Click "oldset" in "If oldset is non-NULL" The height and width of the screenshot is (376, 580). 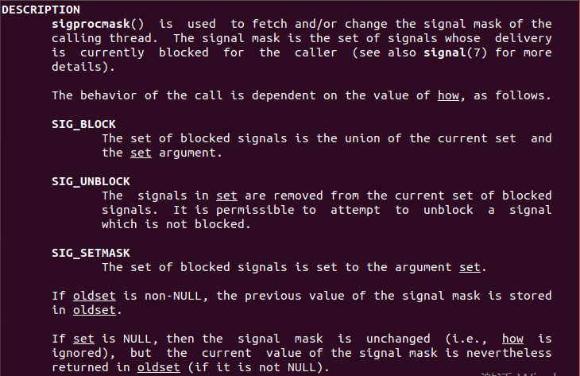pos(95,296)
